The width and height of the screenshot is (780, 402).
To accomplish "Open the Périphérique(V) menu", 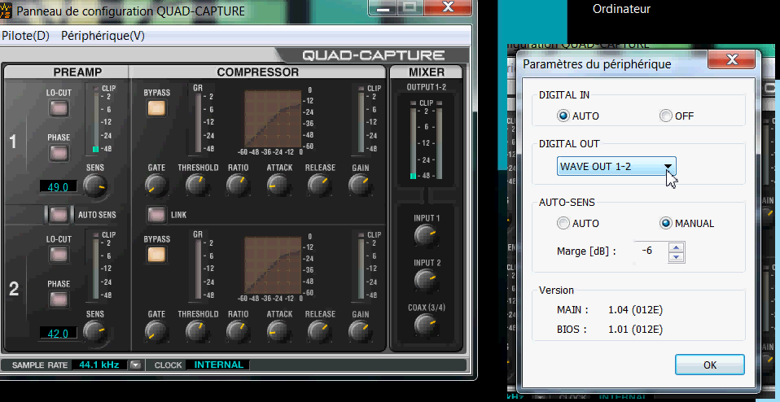I will [x=103, y=36].
